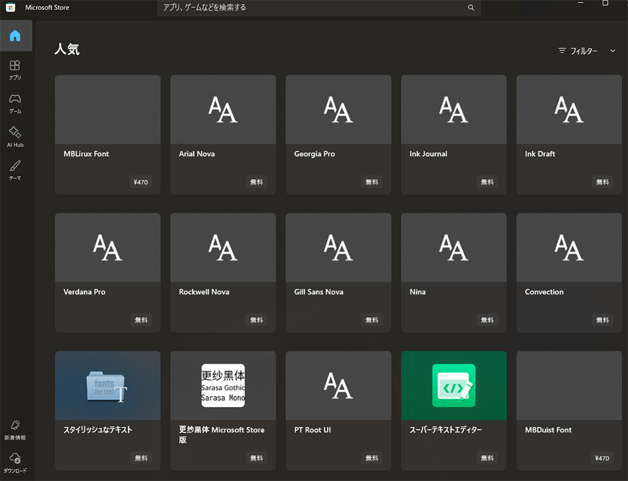Open the blank MBDuist Font thumbnail
The height and width of the screenshot is (481, 628).
(569, 385)
